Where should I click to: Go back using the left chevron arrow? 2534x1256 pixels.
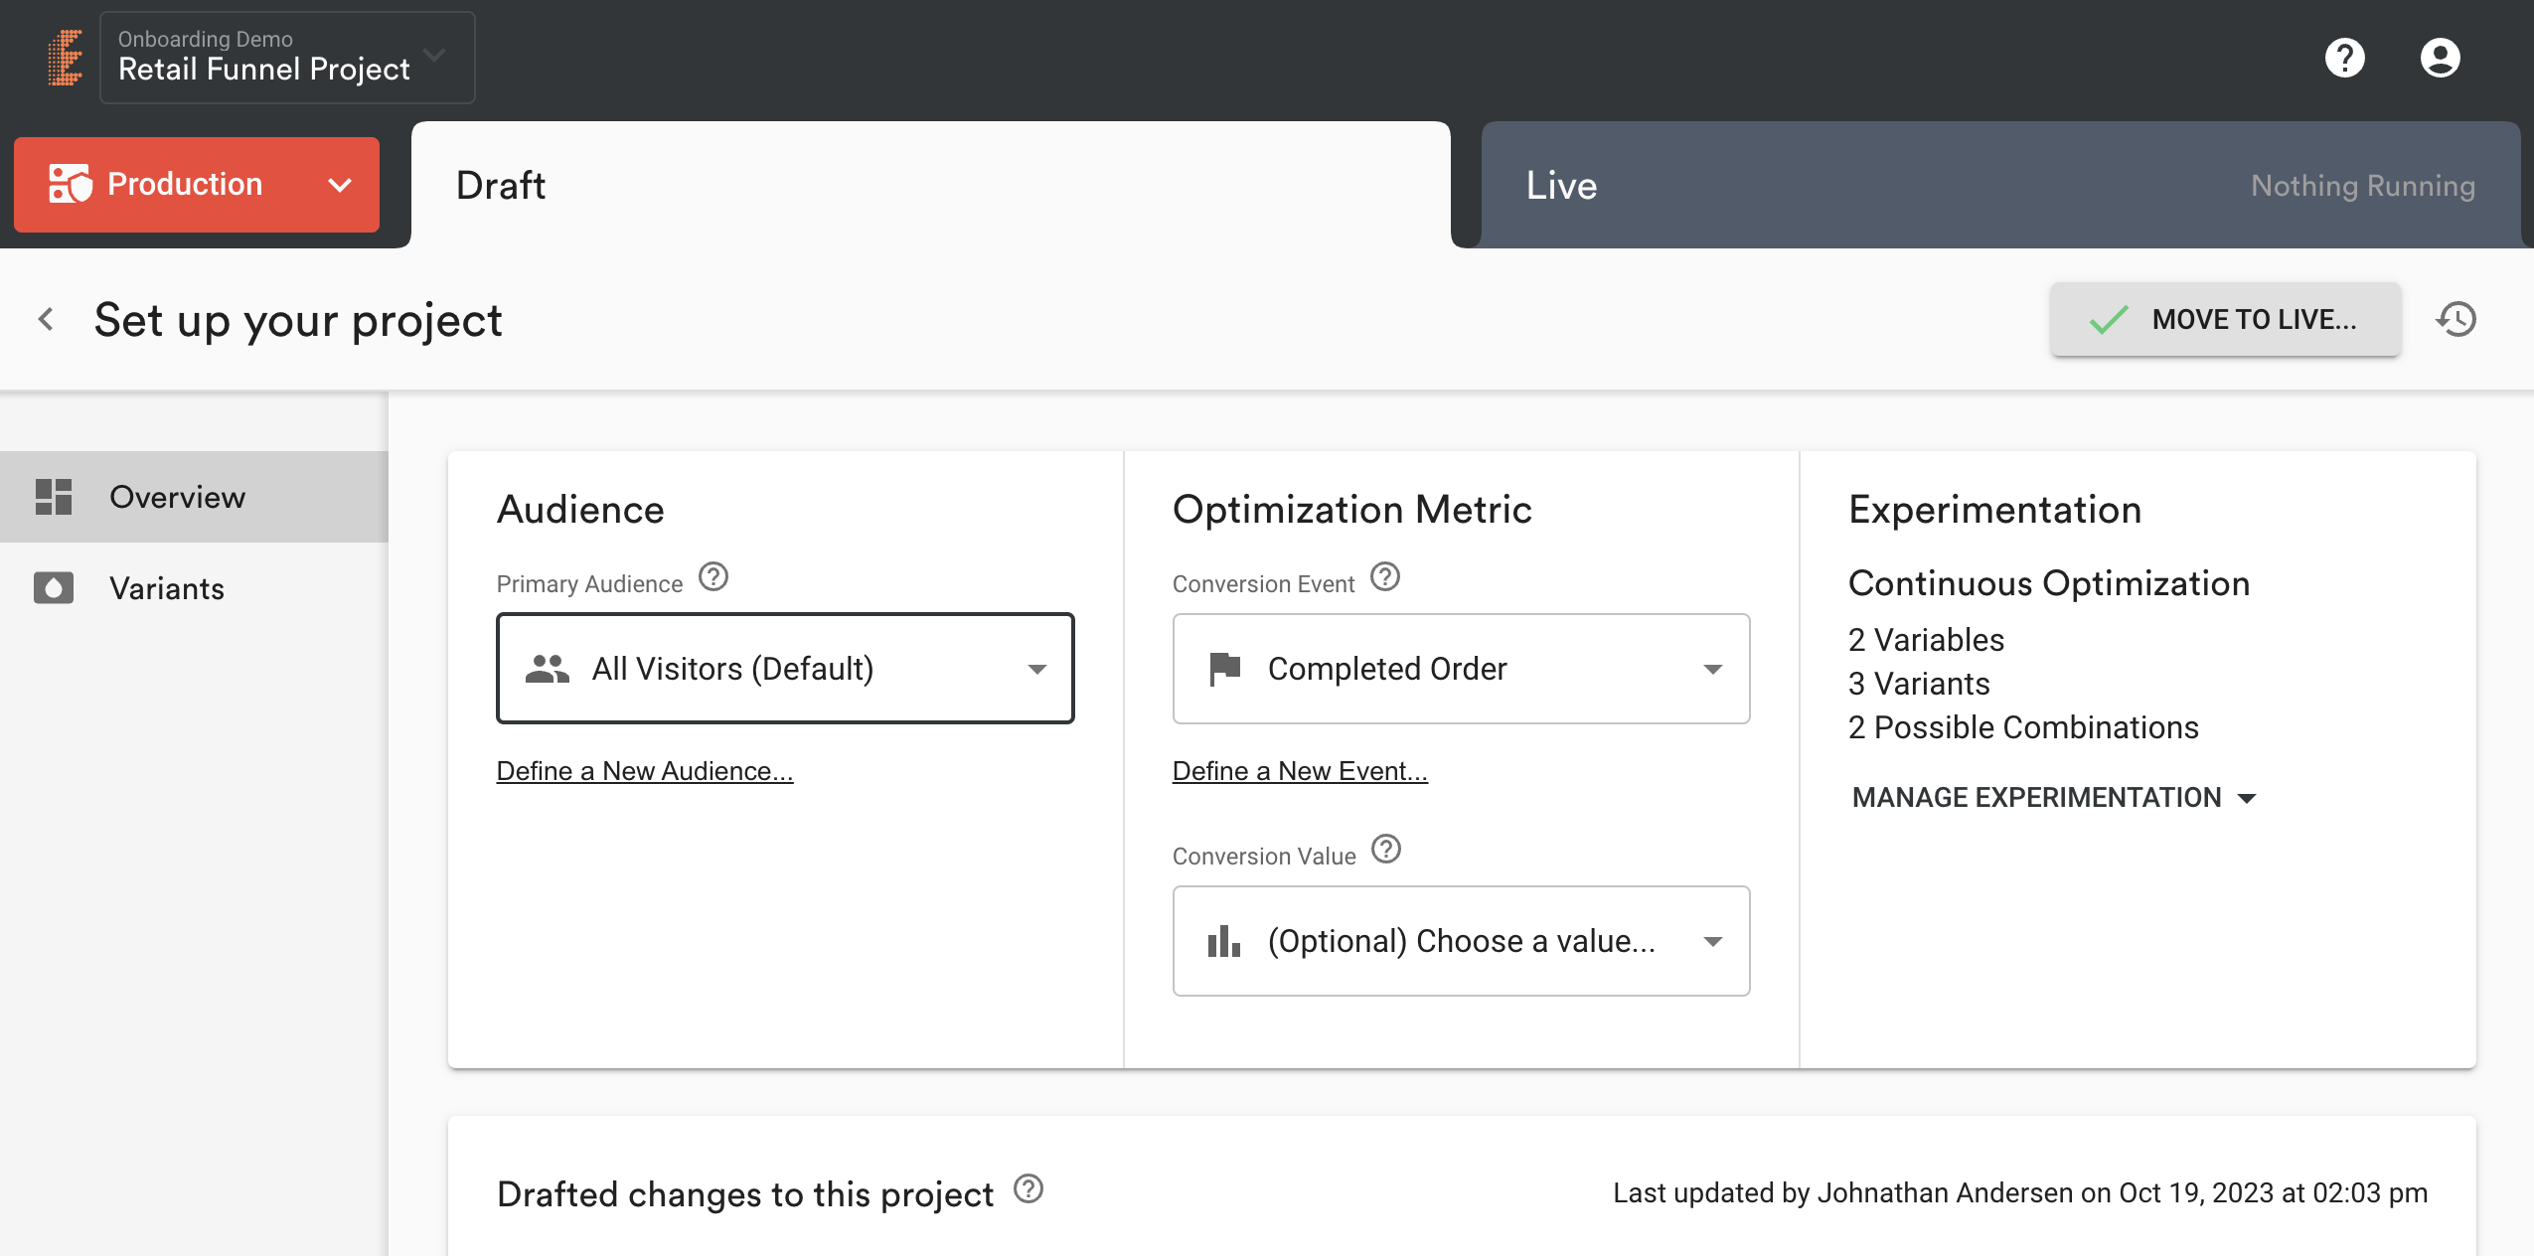pos(46,319)
